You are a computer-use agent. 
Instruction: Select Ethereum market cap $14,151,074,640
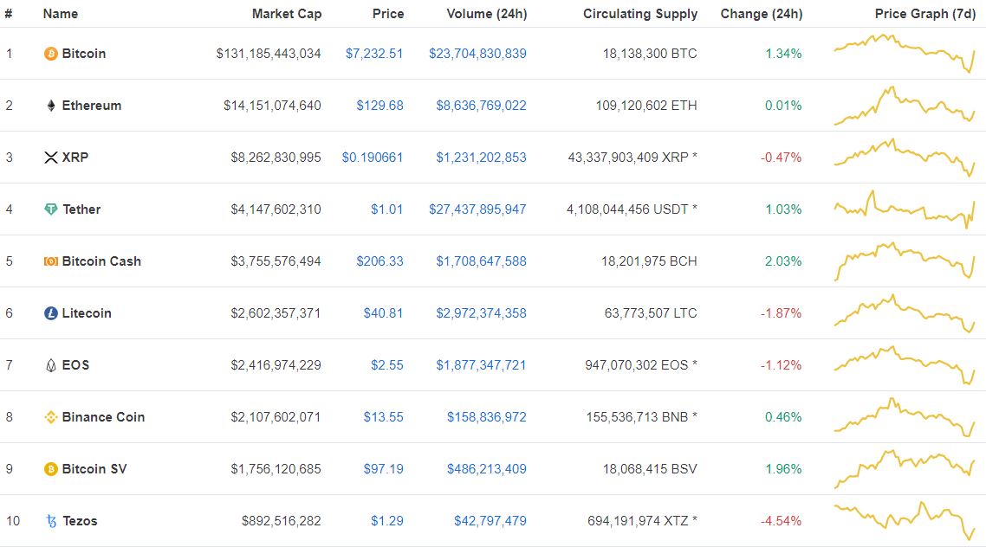tap(272, 106)
